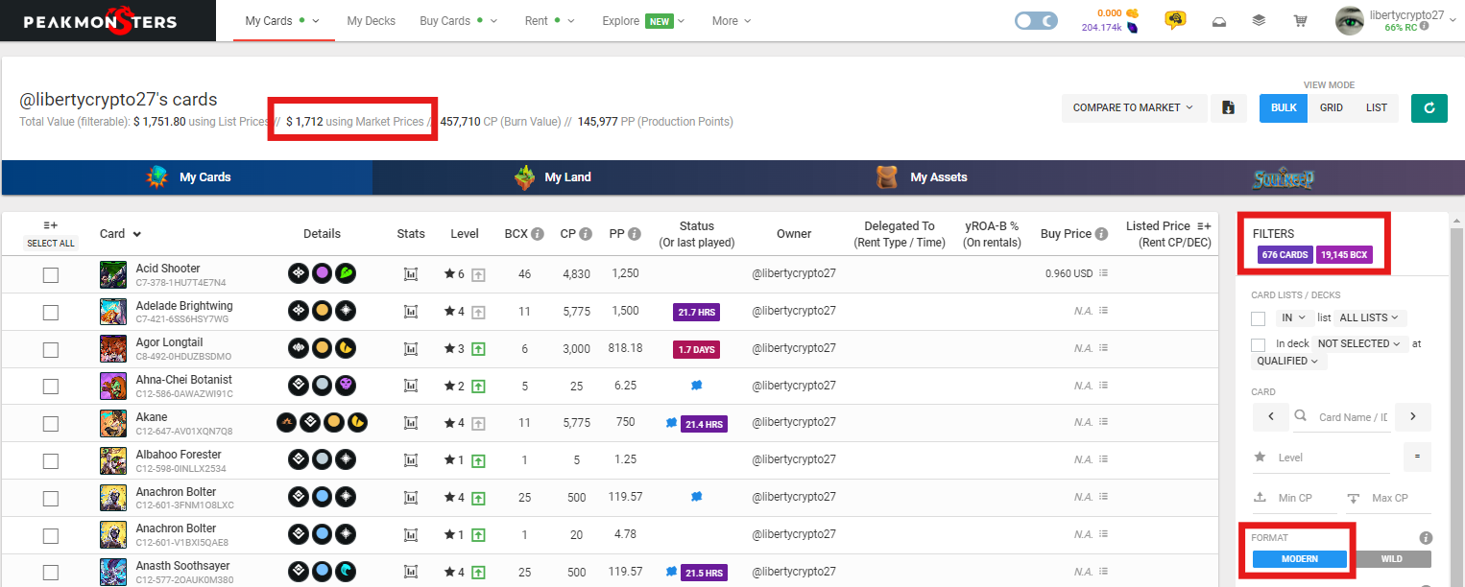Screen dimensions: 1465x587
Task: Click the RC info icon near username
Action: (1425, 26)
